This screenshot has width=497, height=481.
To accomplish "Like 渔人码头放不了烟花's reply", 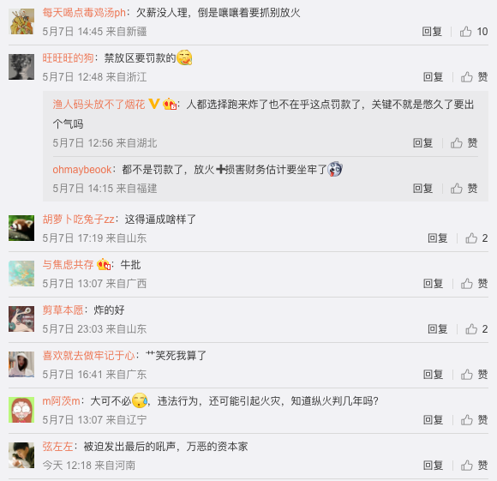I will coord(464,143).
